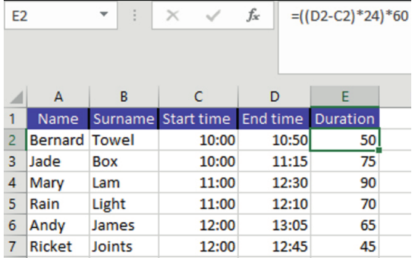418x258 pixels.
Task: Select row 3 header
Action: [15, 161]
